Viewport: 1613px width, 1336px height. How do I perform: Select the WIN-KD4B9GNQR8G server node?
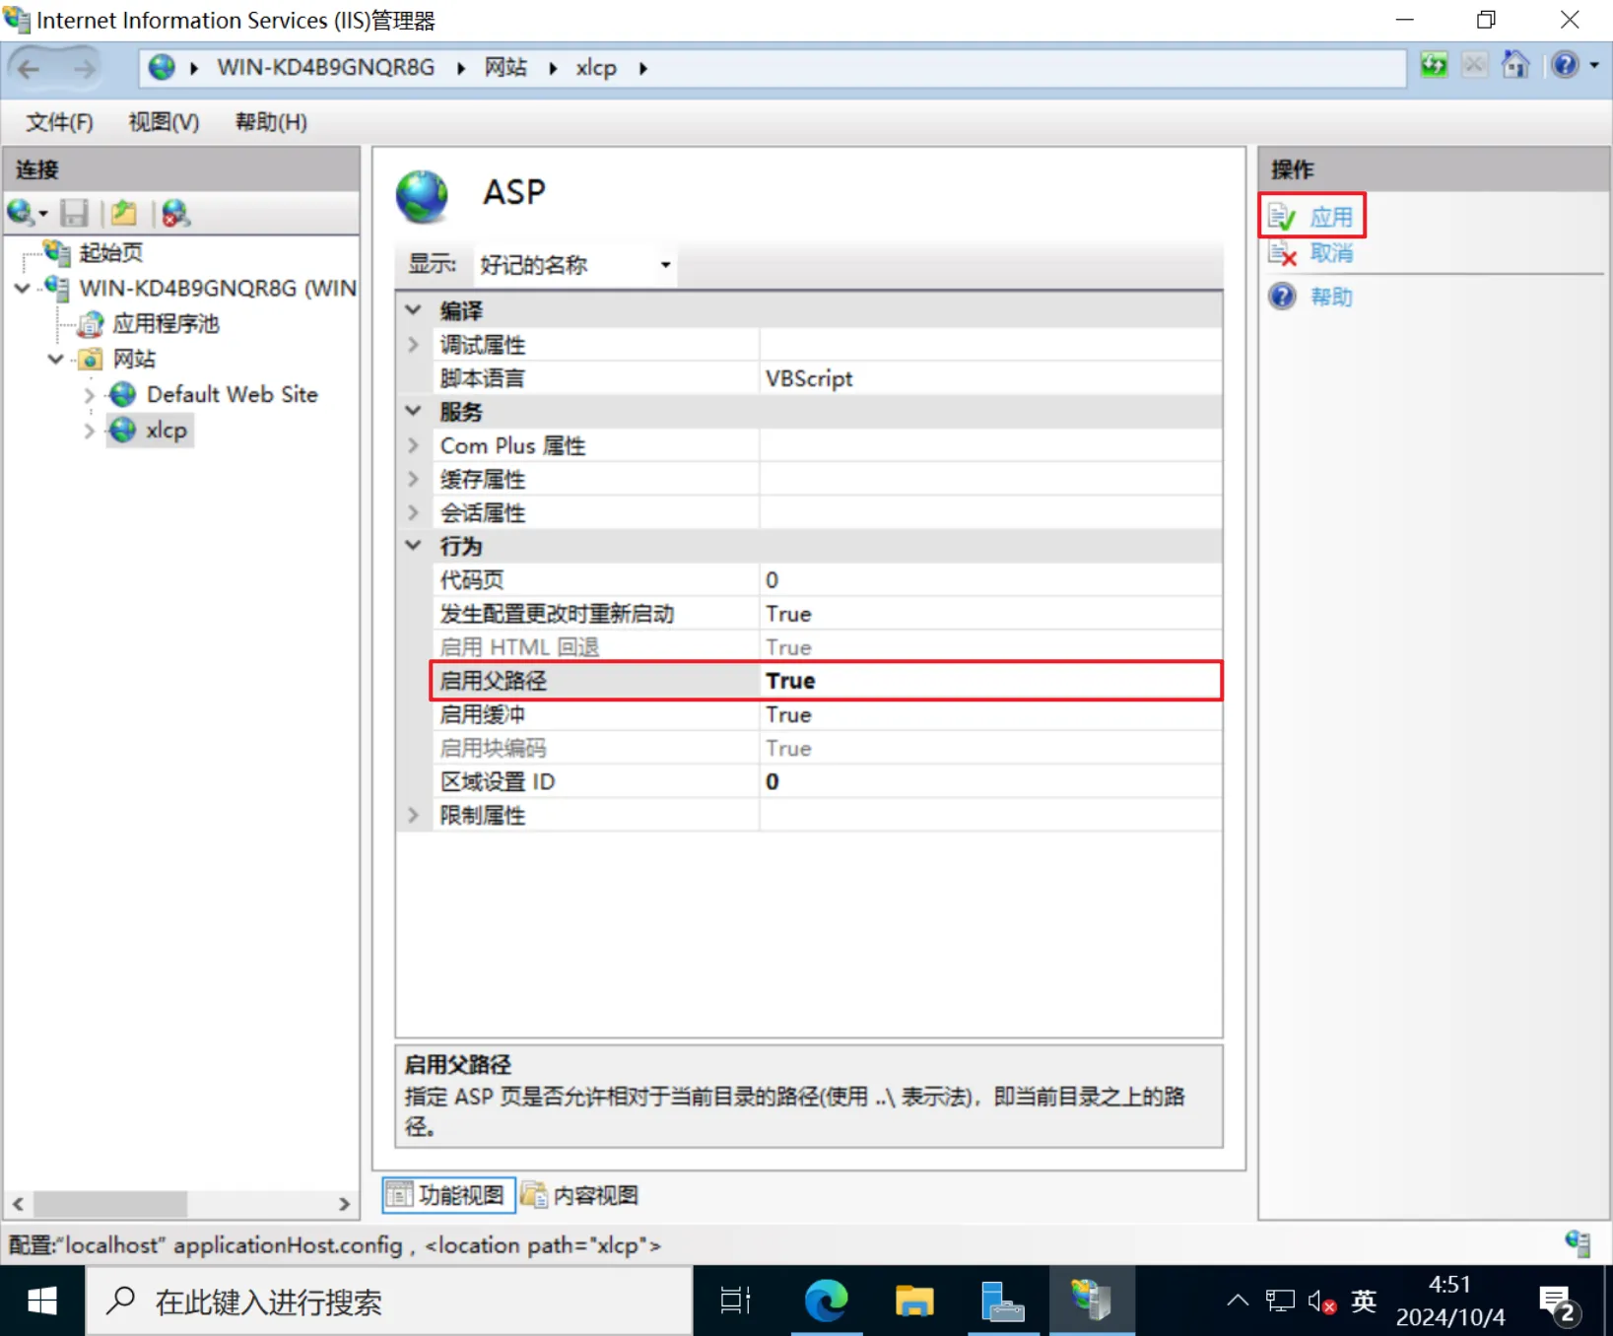218,288
